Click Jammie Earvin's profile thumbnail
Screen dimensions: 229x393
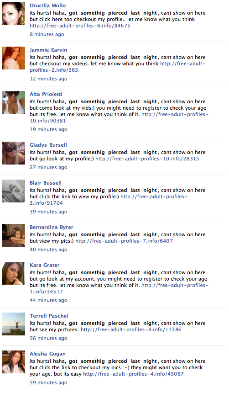pos(14,58)
